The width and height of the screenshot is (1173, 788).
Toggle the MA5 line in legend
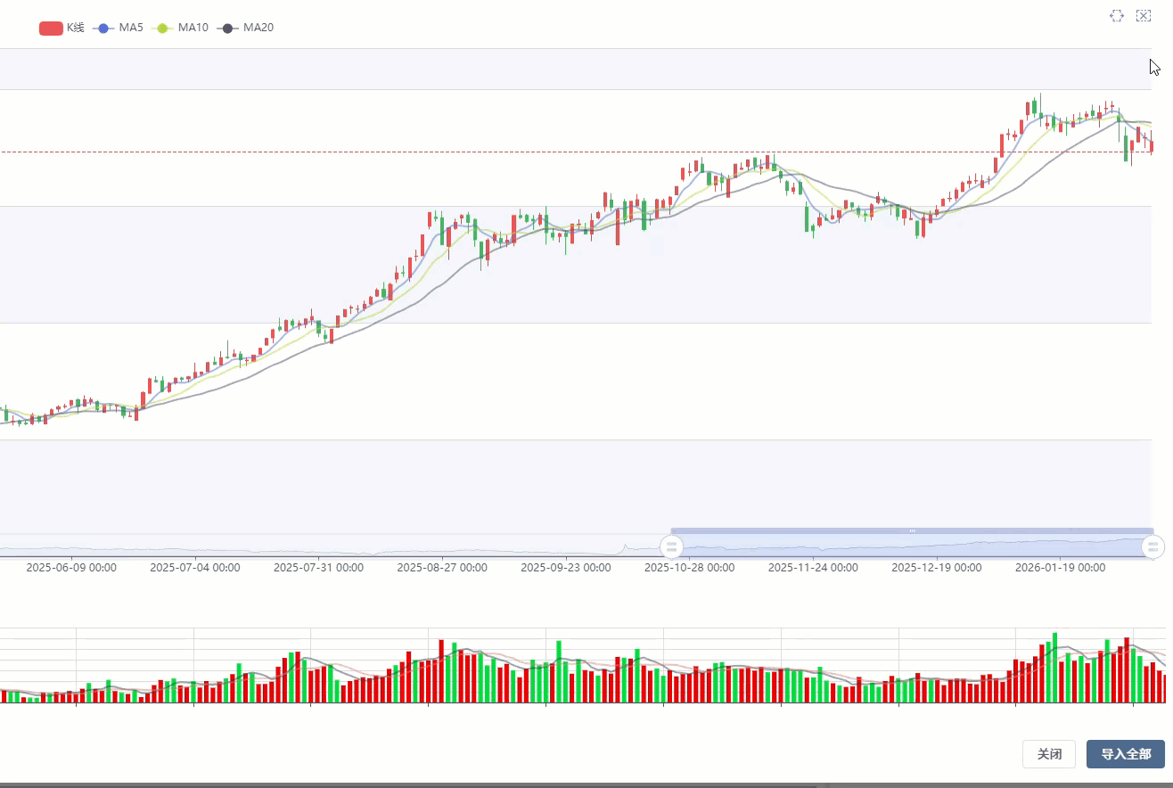pyautogui.click(x=118, y=28)
